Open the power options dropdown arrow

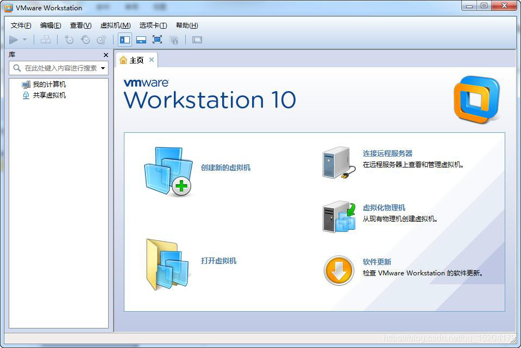24,40
